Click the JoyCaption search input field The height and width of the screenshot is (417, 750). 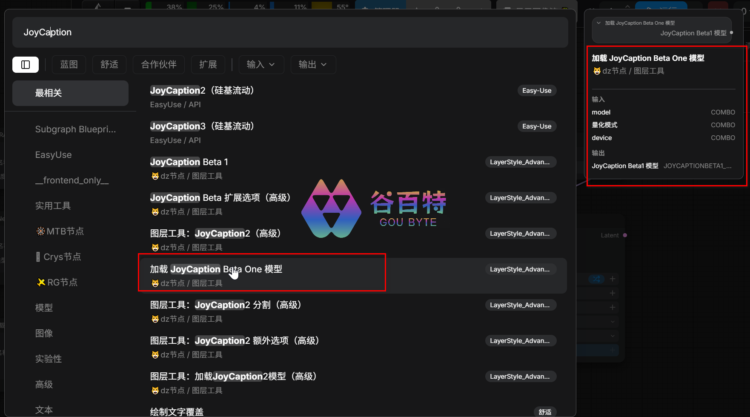(x=290, y=32)
